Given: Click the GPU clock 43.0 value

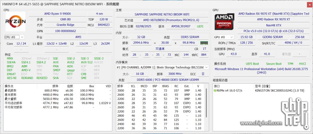Looking at the screenshot, I should [x=233, y=54].
